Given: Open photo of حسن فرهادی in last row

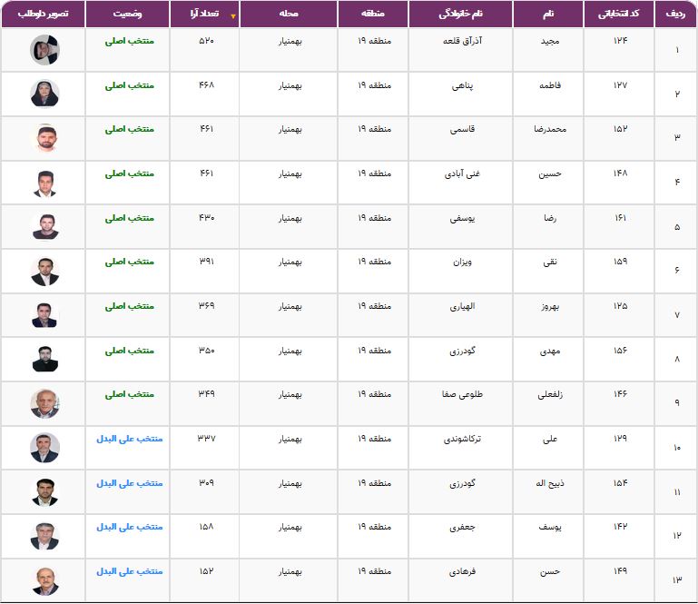Looking at the screenshot, I should [x=44, y=580].
